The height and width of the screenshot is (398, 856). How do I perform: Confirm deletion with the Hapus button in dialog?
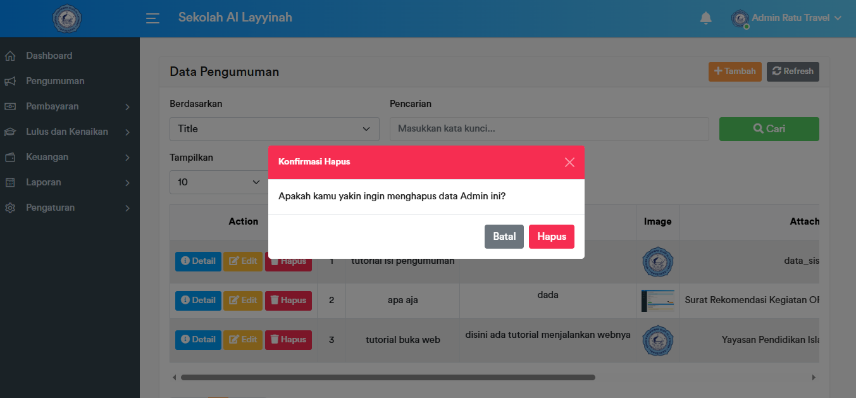[x=551, y=237]
